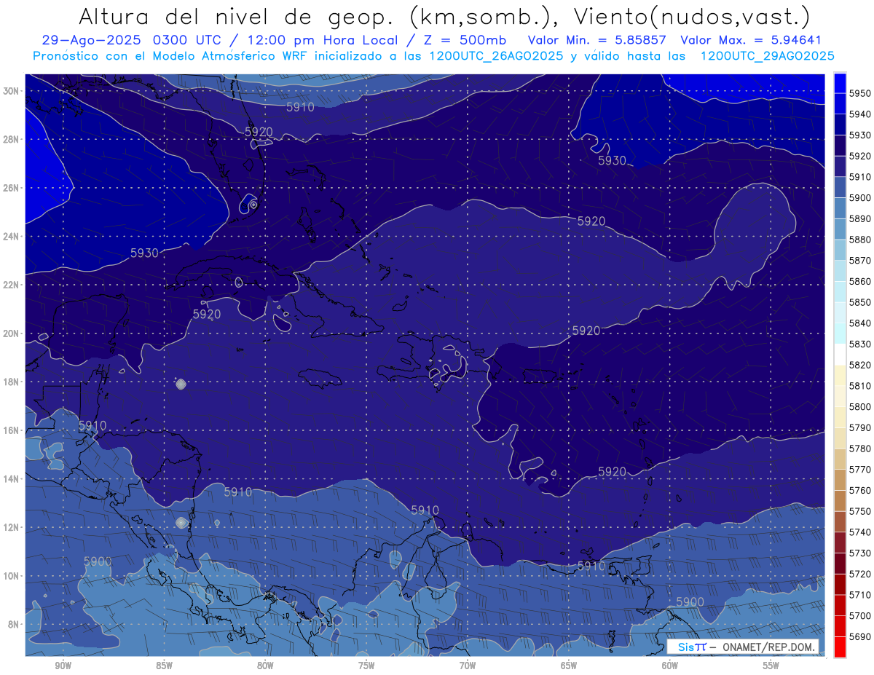Image resolution: width=874 pixels, height=675 pixels.
Task: Click the 30N latitude axis label
Action: pos(11,91)
